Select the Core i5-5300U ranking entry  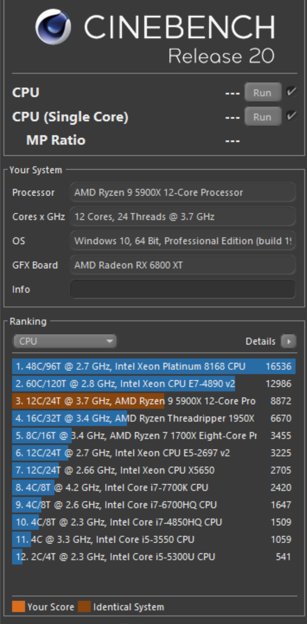click(154, 557)
